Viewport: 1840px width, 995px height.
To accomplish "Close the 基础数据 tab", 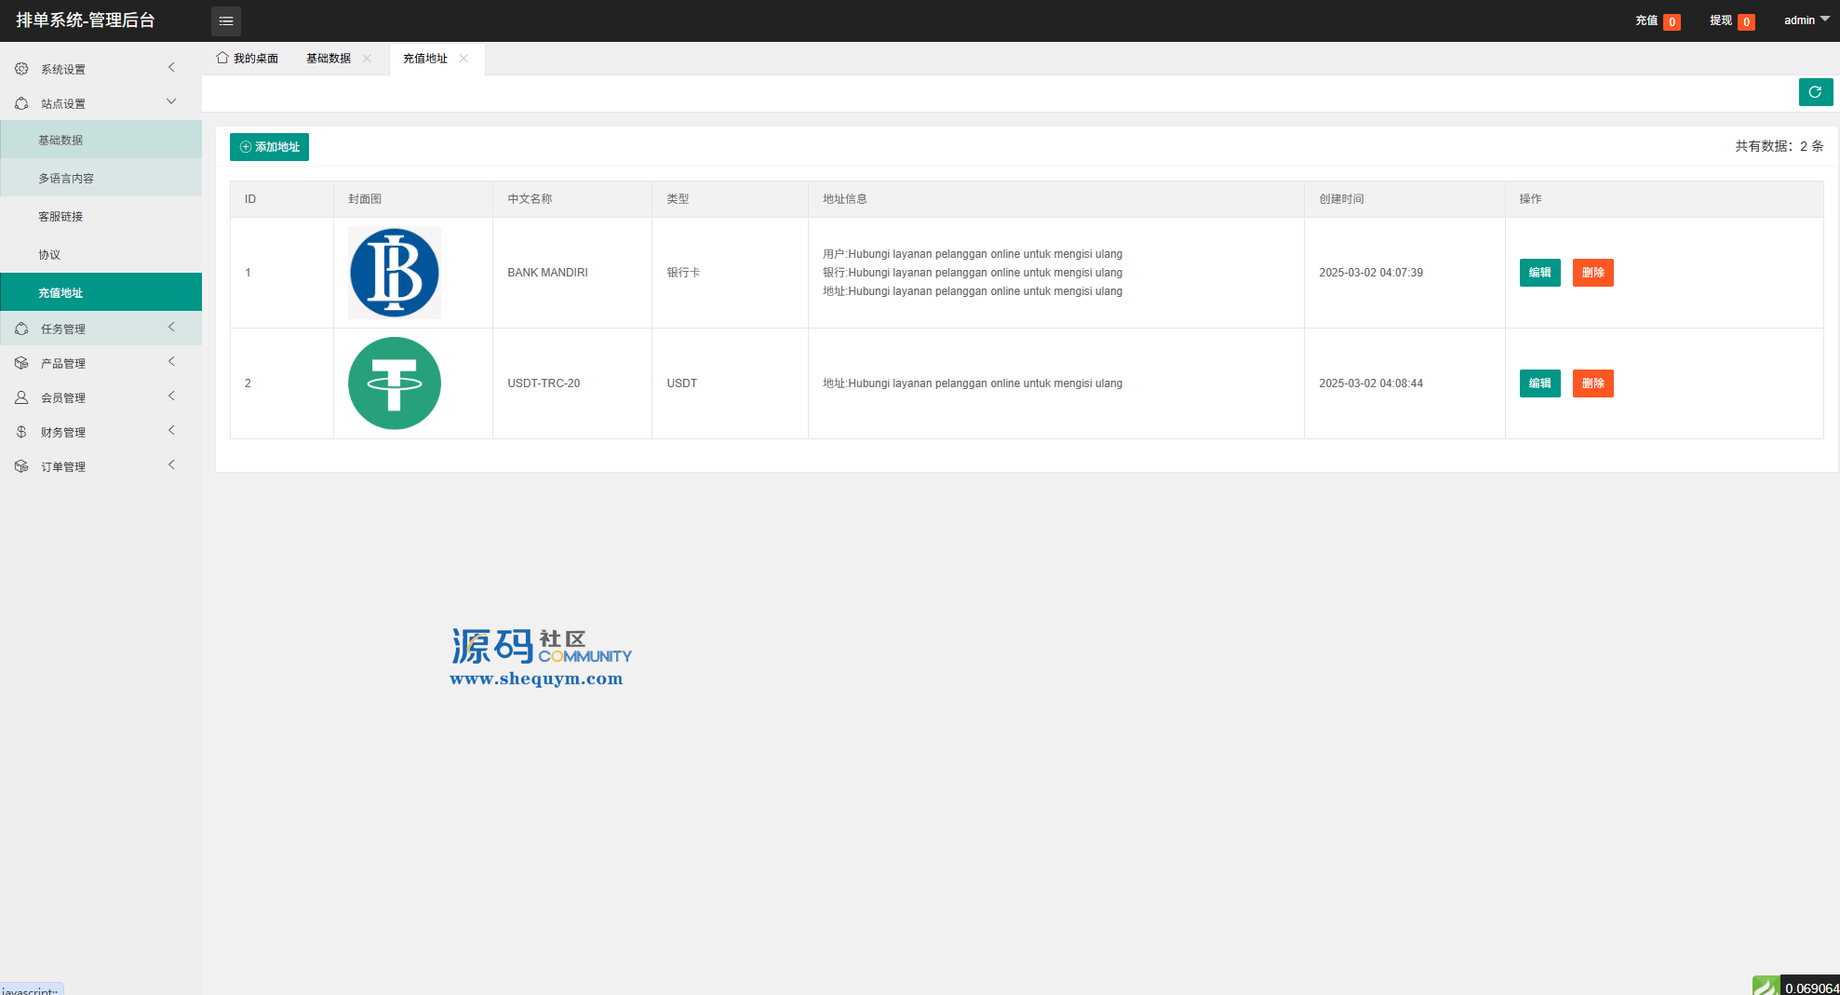I will pos(367,59).
